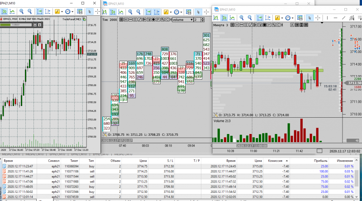Toggle filled circle button in middle cluster panel

pyautogui.click(x=153, y=19)
